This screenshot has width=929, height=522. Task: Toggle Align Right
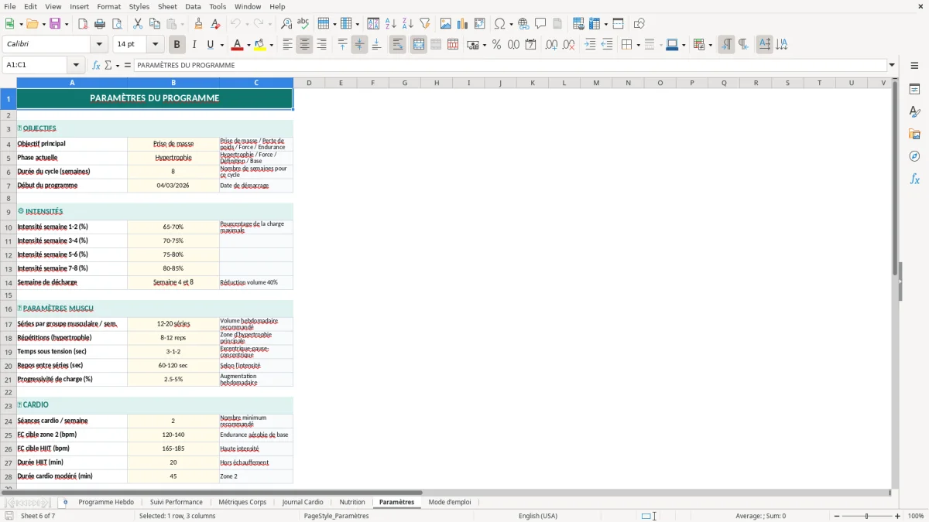tap(321, 45)
